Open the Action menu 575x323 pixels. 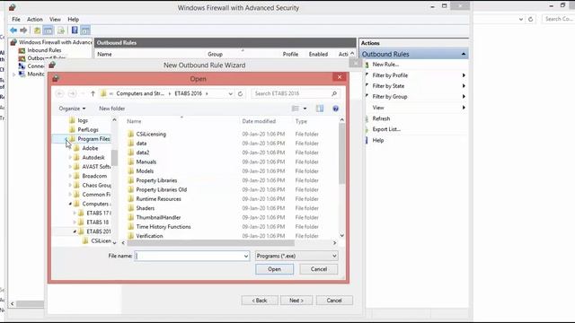(35, 19)
